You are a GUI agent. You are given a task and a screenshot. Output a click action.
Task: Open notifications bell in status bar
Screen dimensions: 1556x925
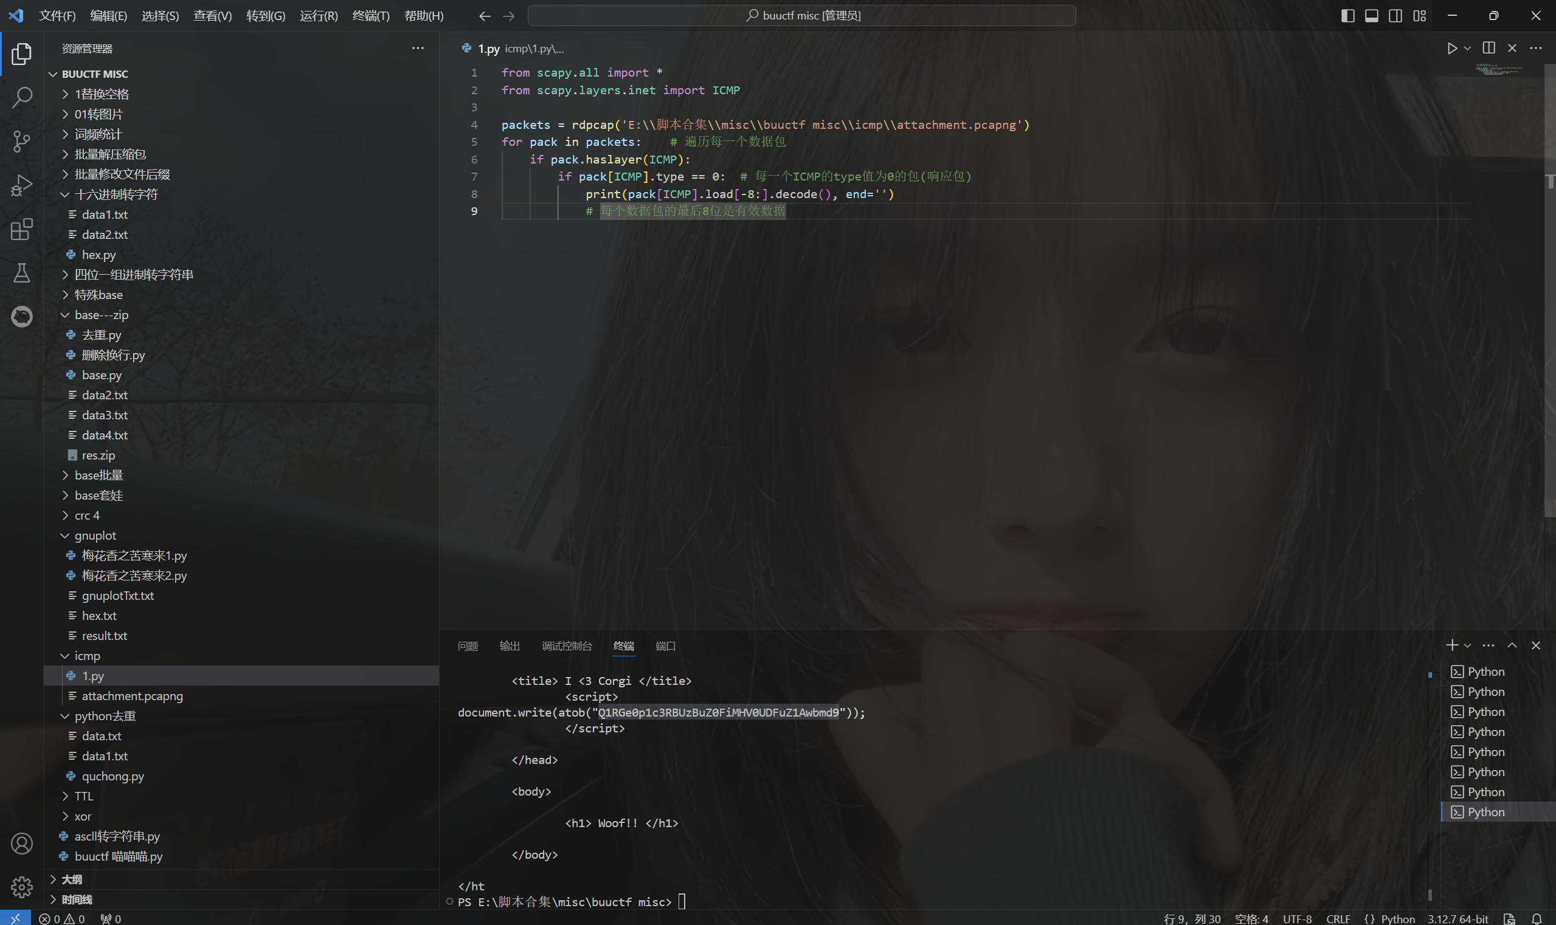click(x=1537, y=919)
